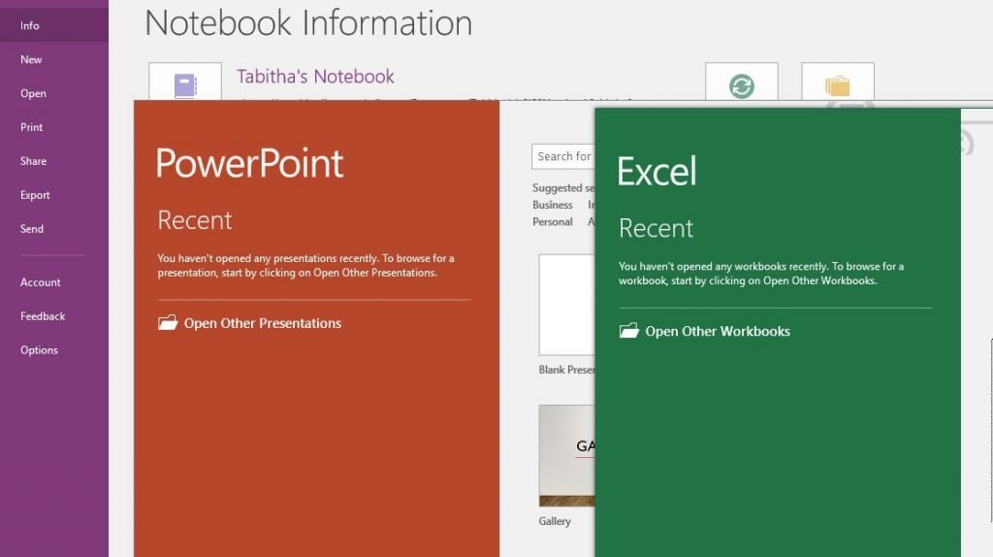Click the Business suggested search
The height and width of the screenshot is (557, 993).
tap(553, 205)
